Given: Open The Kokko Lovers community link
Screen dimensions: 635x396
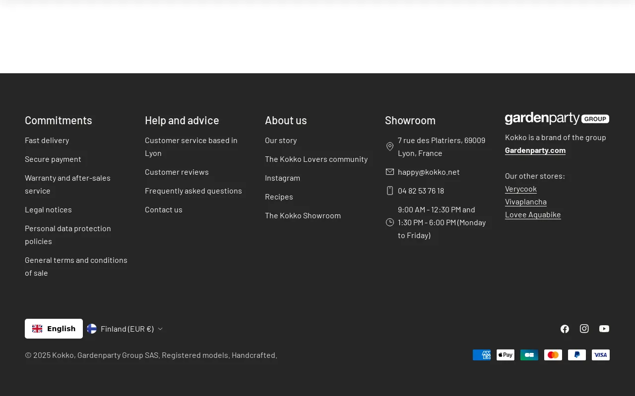Looking at the screenshot, I should 316,159.
